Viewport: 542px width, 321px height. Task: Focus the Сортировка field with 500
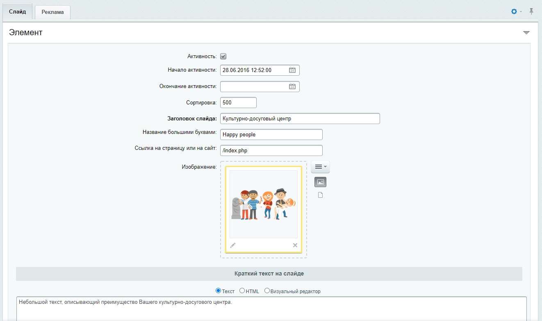coord(238,102)
